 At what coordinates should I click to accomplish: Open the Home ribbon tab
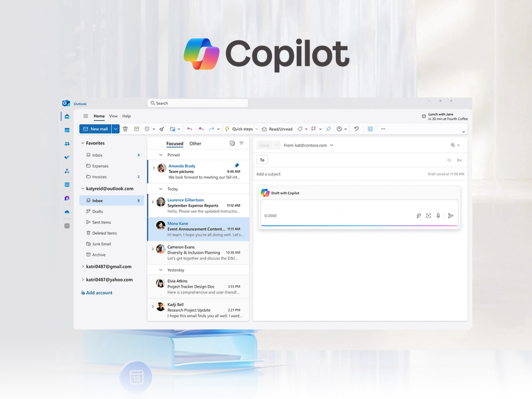click(99, 116)
